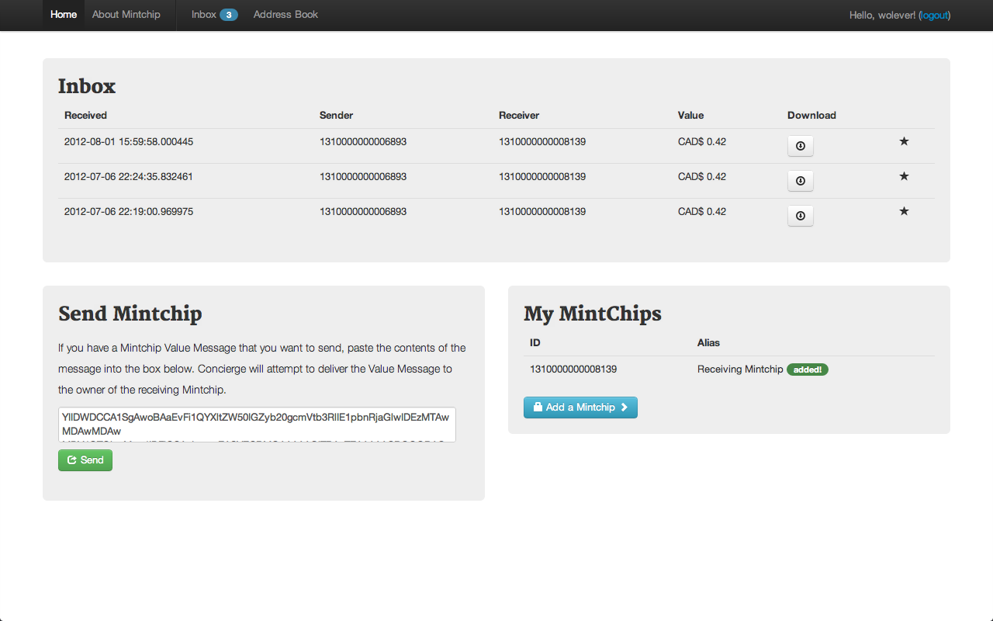This screenshot has height=621, width=993.
Task: Click the My MintChips heading
Action: pos(593,314)
